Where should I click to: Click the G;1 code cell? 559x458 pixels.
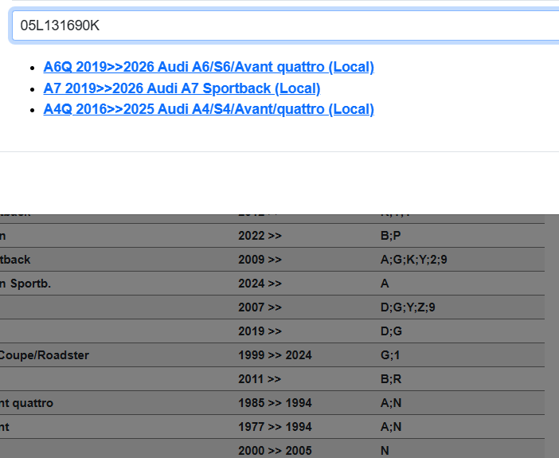click(389, 355)
